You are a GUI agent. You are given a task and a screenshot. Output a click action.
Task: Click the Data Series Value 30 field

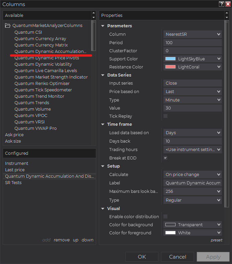[193, 108]
